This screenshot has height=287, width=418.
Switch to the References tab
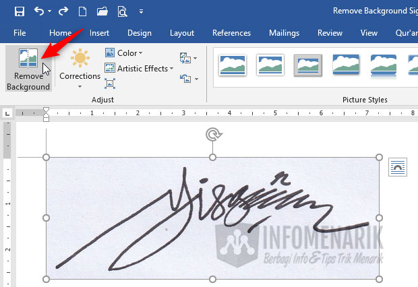231,33
